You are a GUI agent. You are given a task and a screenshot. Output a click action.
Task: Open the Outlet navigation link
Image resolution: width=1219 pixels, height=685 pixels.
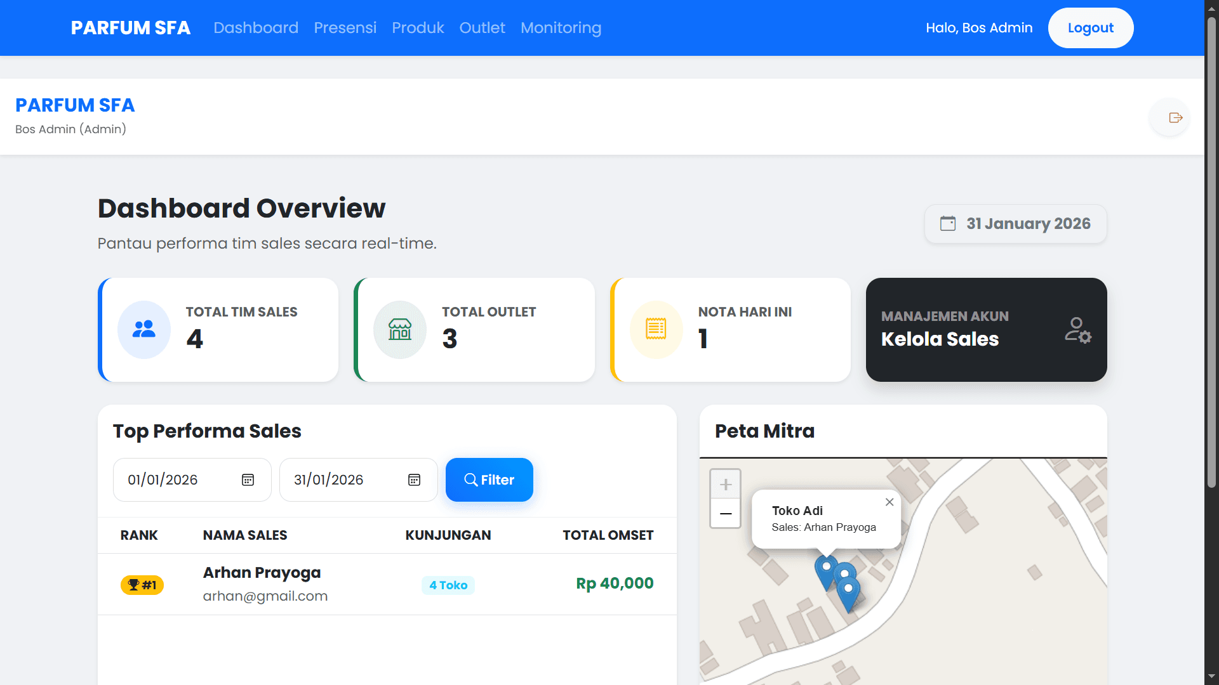482,28
